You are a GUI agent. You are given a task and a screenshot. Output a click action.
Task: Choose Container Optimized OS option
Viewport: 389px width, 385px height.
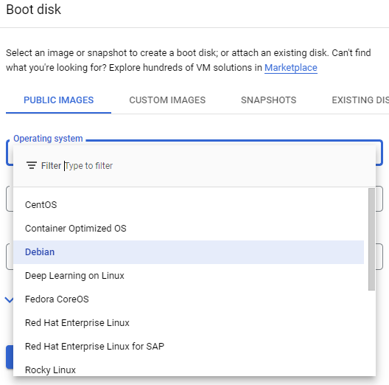click(x=189, y=228)
